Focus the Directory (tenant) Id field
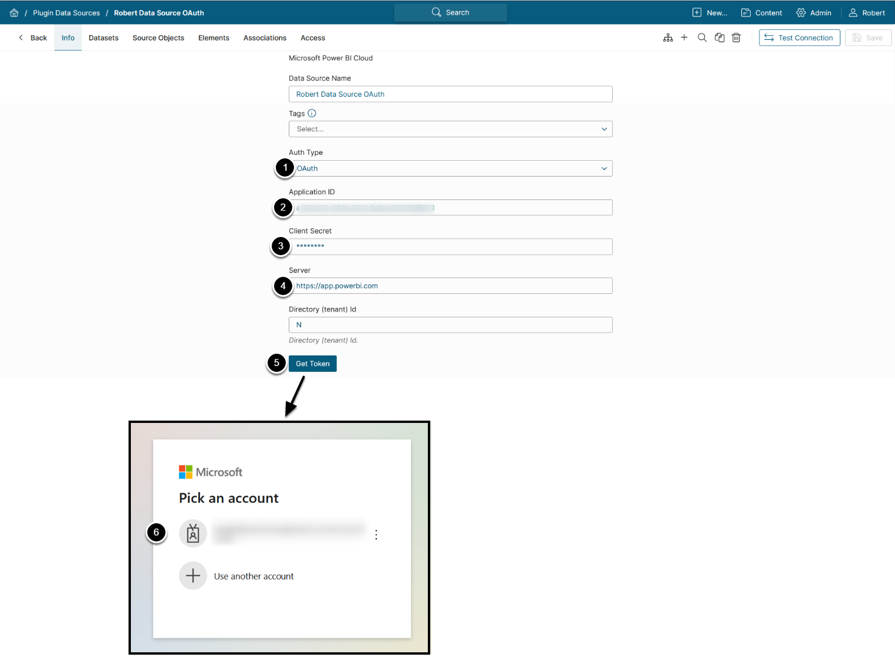The height and width of the screenshot is (657, 895). coord(451,325)
